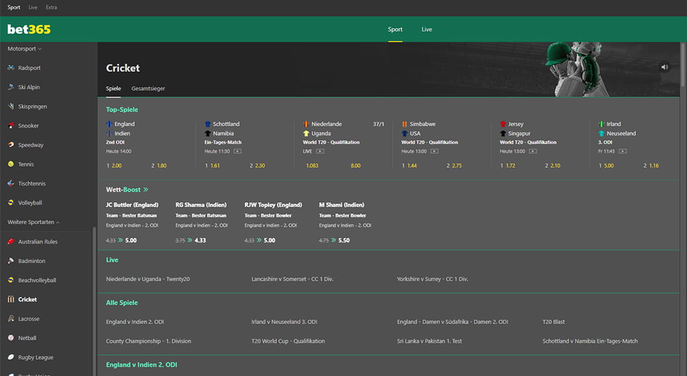Open T20 Blast competition link
This screenshot has width=687, height=376.
pos(553,322)
